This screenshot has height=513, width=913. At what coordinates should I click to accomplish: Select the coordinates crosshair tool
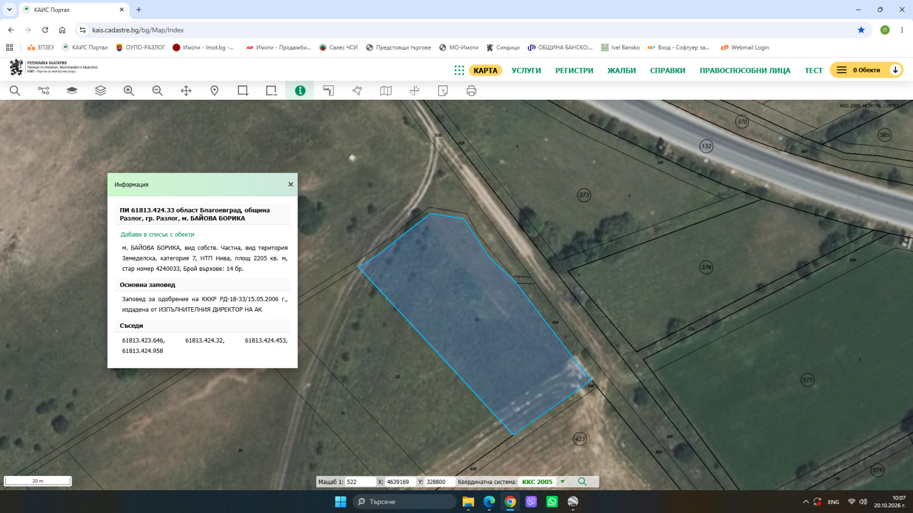coord(414,91)
